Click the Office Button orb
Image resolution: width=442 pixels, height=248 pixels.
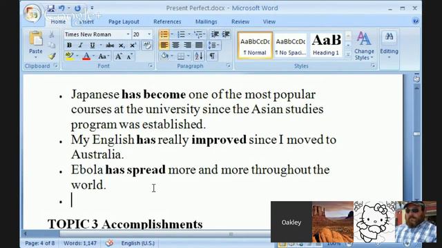click(32, 13)
